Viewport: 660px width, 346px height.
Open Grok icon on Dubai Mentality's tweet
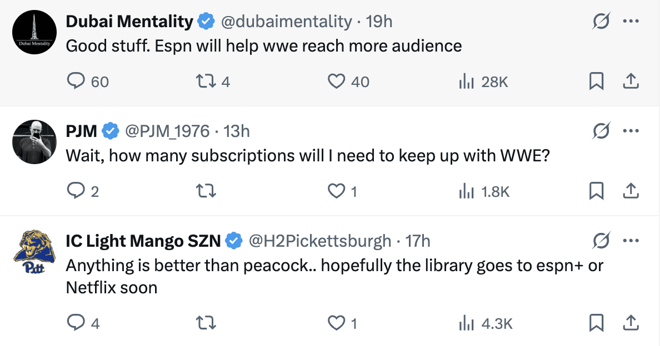coord(601,22)
